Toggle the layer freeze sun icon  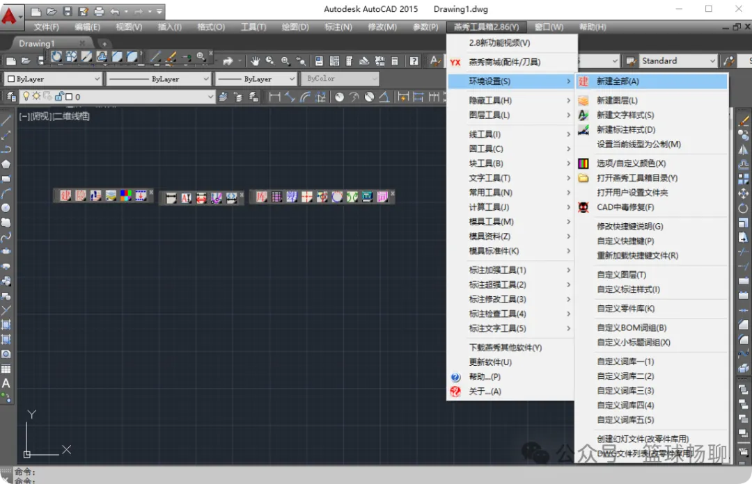click(36, 97)
